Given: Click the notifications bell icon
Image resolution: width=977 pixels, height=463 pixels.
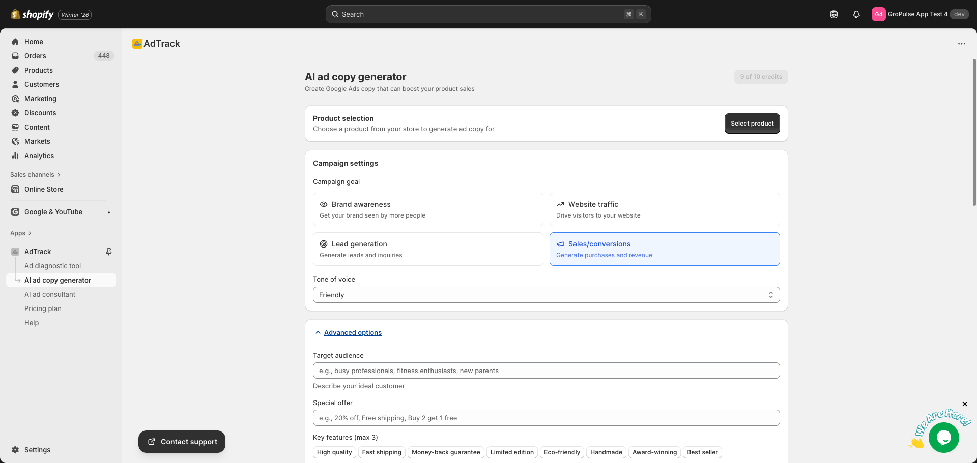Looking at the screenshot, I should 856,14.
